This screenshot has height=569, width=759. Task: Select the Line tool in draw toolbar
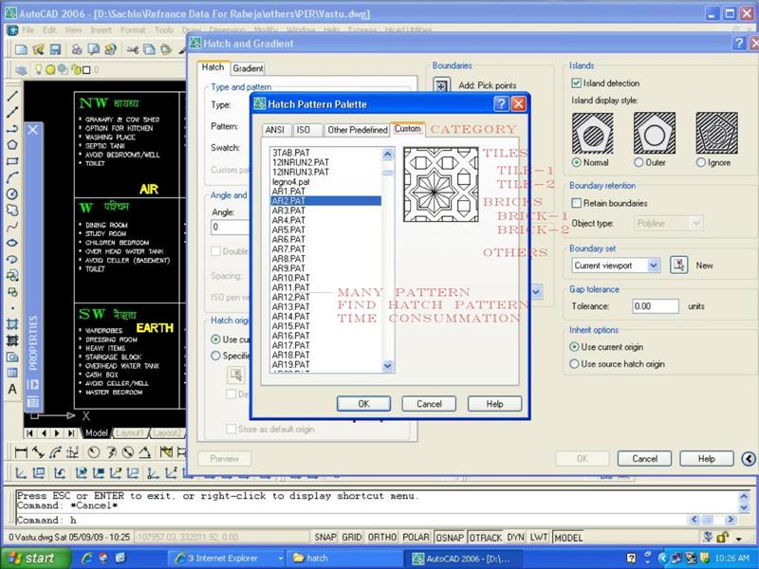[x=12, y=96]
